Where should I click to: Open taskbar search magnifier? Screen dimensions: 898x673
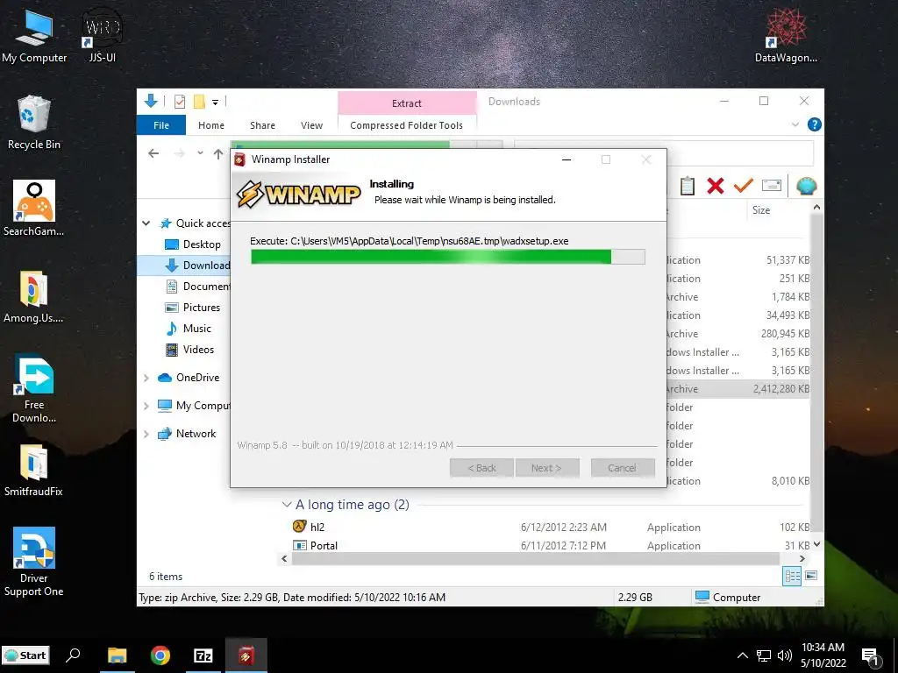point(73,655)
